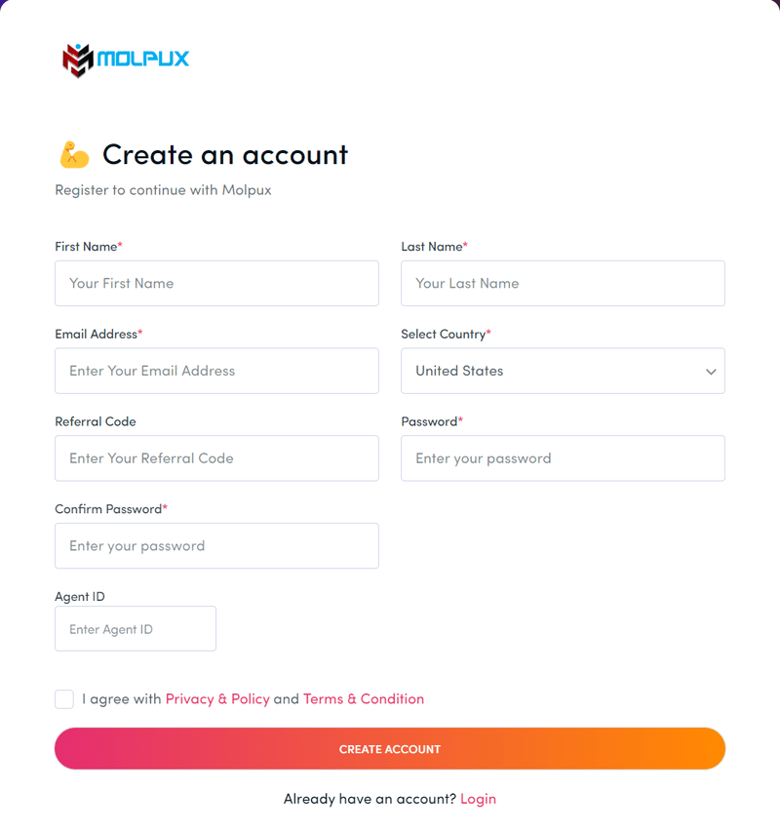Tick the agreement checkbox
Screen dimensions: 780x832
click(64, 698)
